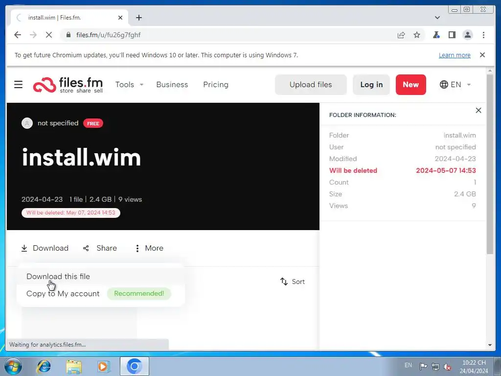501x376 pixels.
Task: Click the three-dot More icon
Action: 137,248
